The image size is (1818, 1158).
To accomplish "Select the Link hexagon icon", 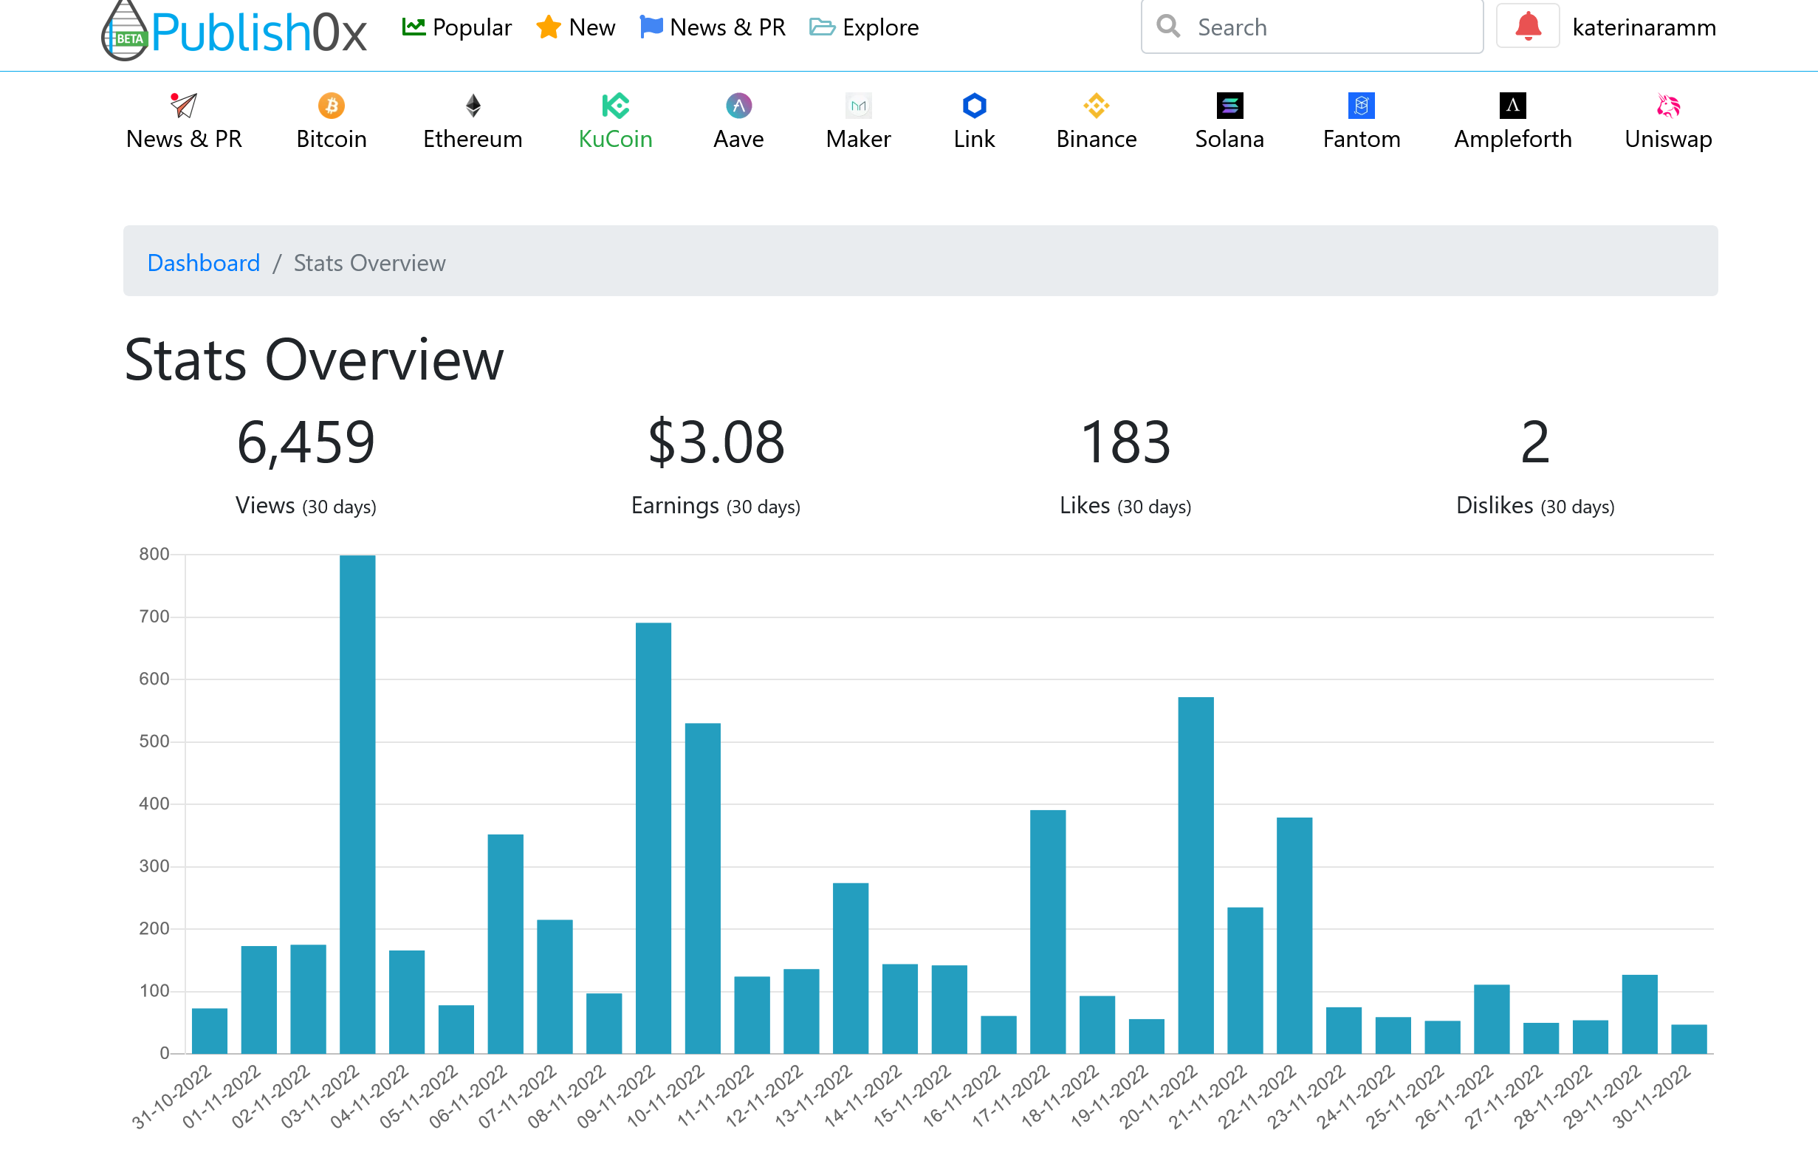I will pos(974,106).
